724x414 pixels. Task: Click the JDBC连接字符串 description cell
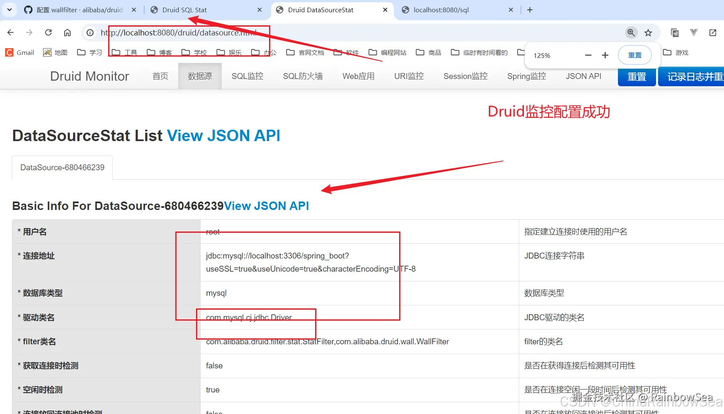554,256
